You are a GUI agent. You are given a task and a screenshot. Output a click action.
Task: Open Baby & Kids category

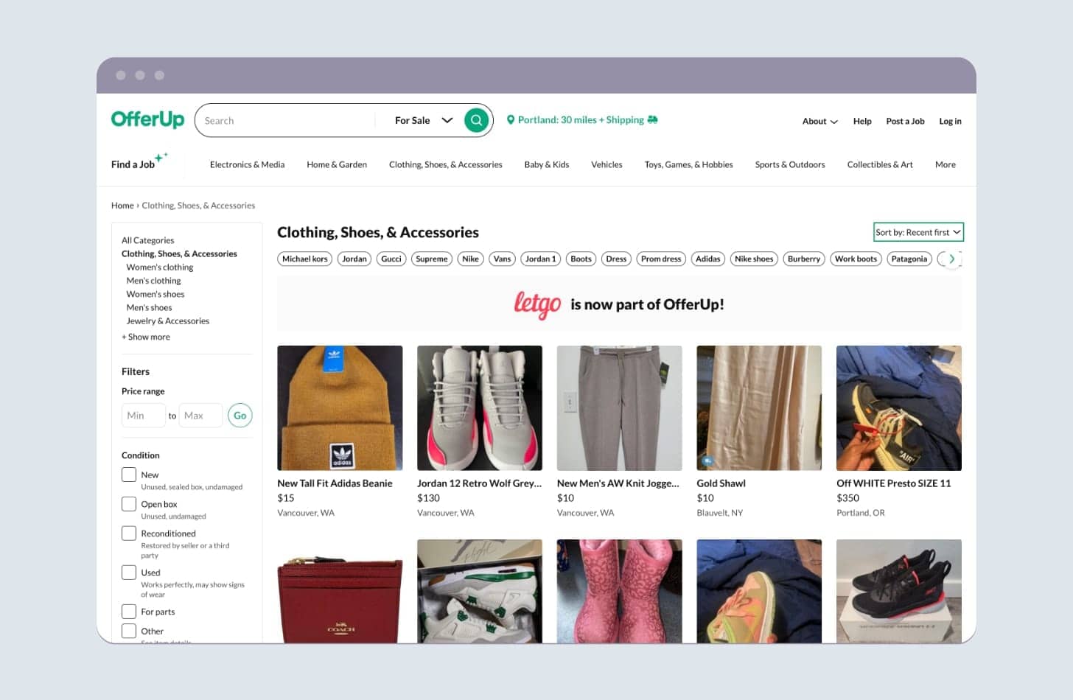point(546,164)
